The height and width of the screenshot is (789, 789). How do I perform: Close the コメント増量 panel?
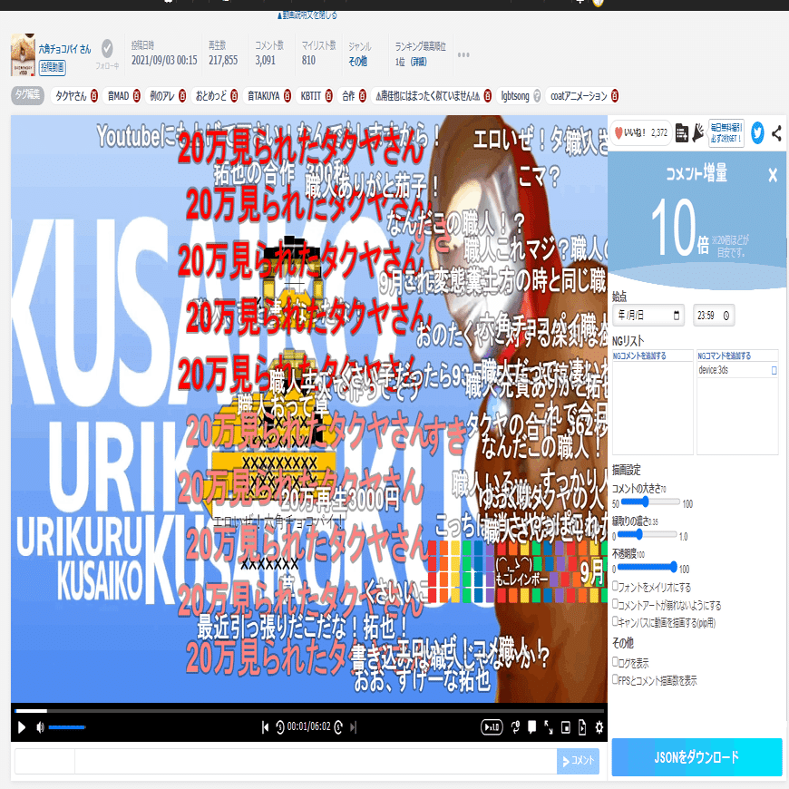(x=773, y=175)
